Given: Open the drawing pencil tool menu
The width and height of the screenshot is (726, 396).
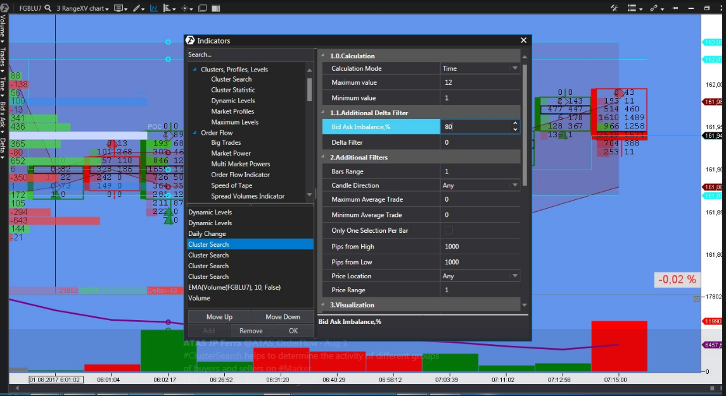Looking at the screenshot, I should pyautogui.click(x=137, y=8).
